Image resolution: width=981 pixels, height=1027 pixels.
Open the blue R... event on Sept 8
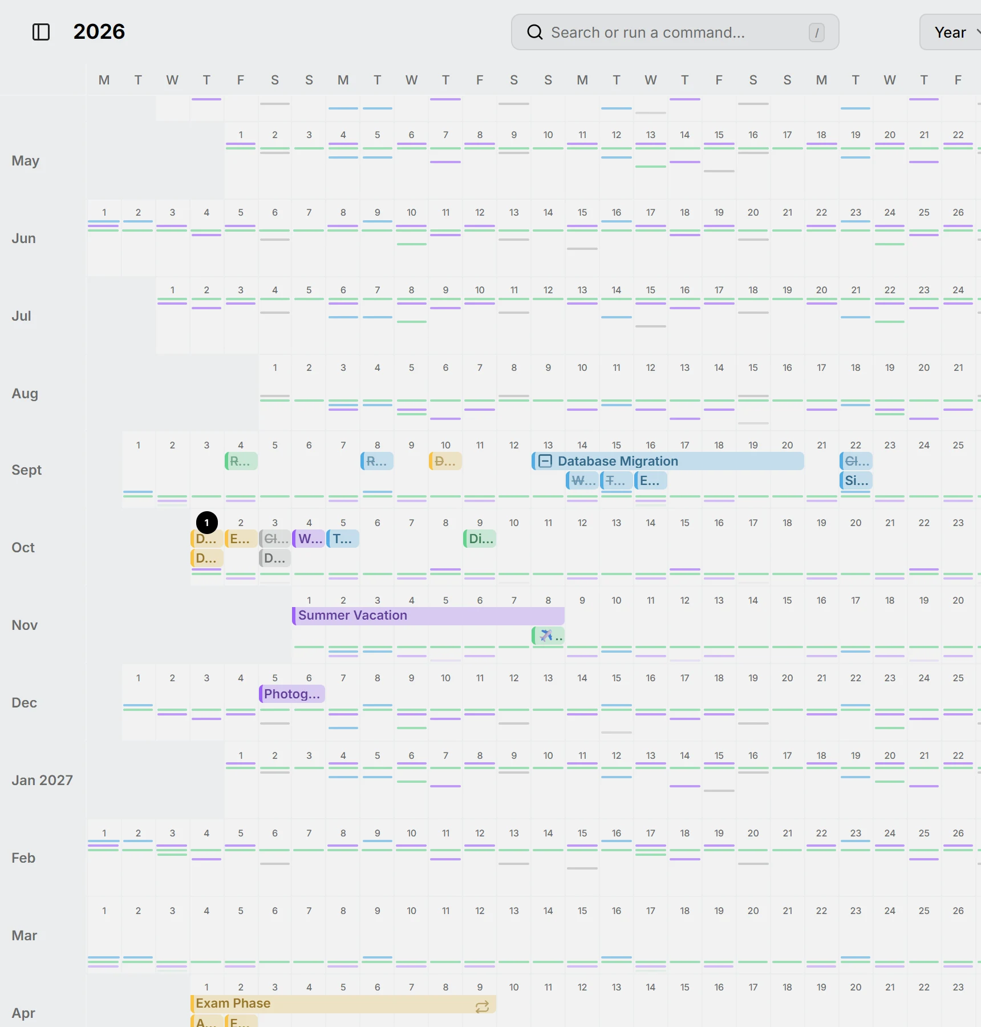(x=377, y=461)
